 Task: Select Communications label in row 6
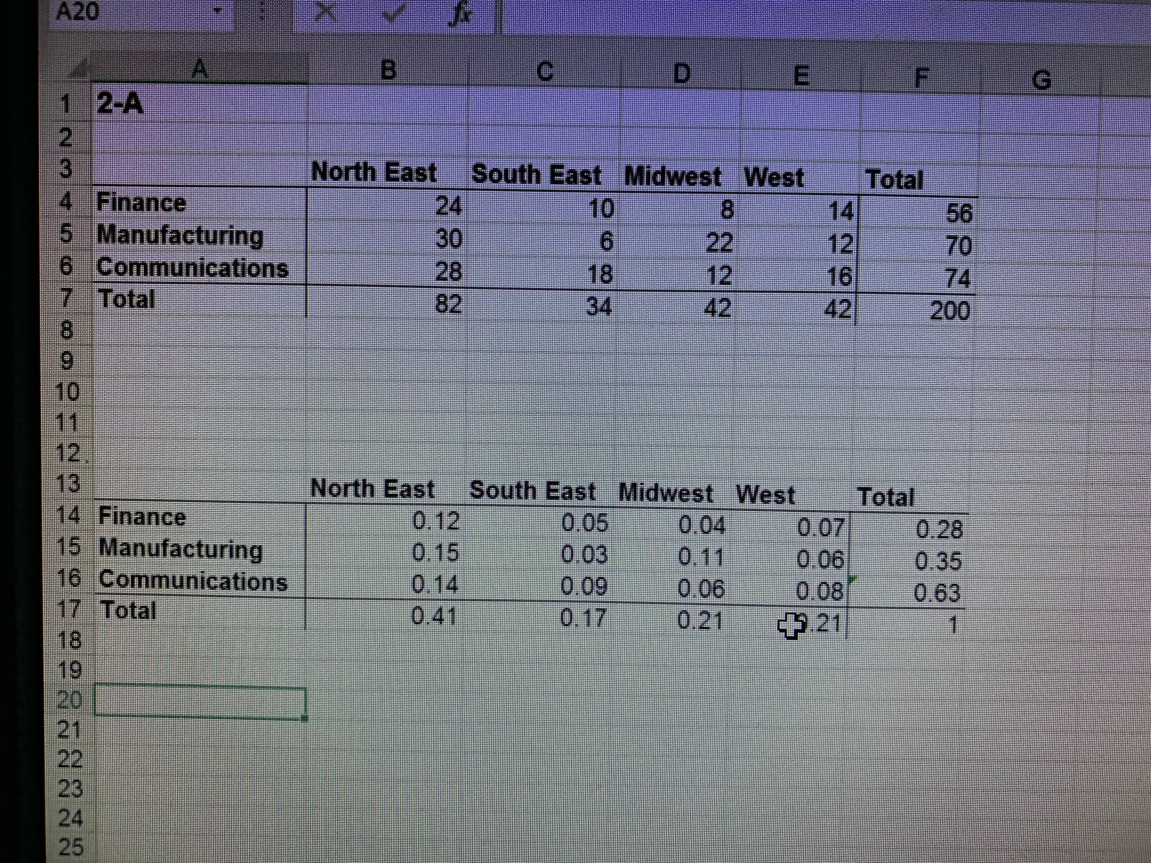click(x=193, y=268)
